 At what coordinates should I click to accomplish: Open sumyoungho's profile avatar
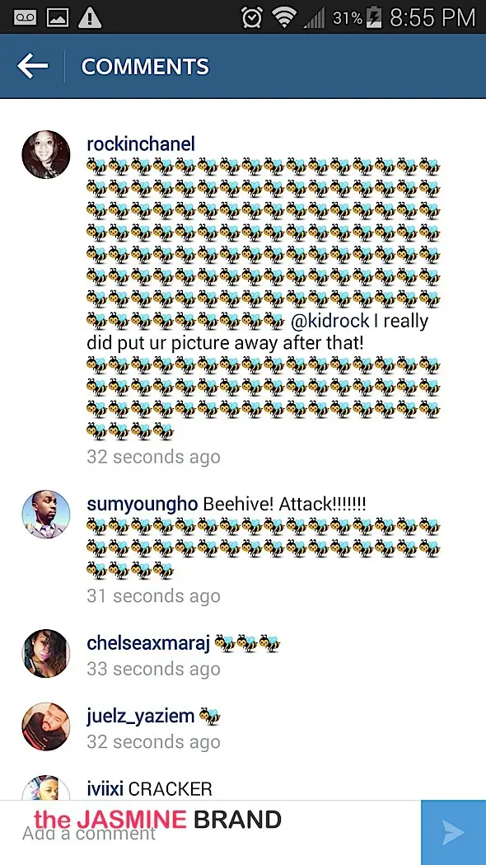(46, 515)
